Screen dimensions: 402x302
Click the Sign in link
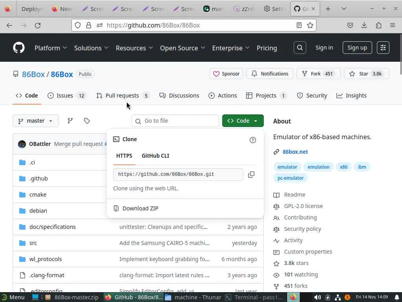324,48
